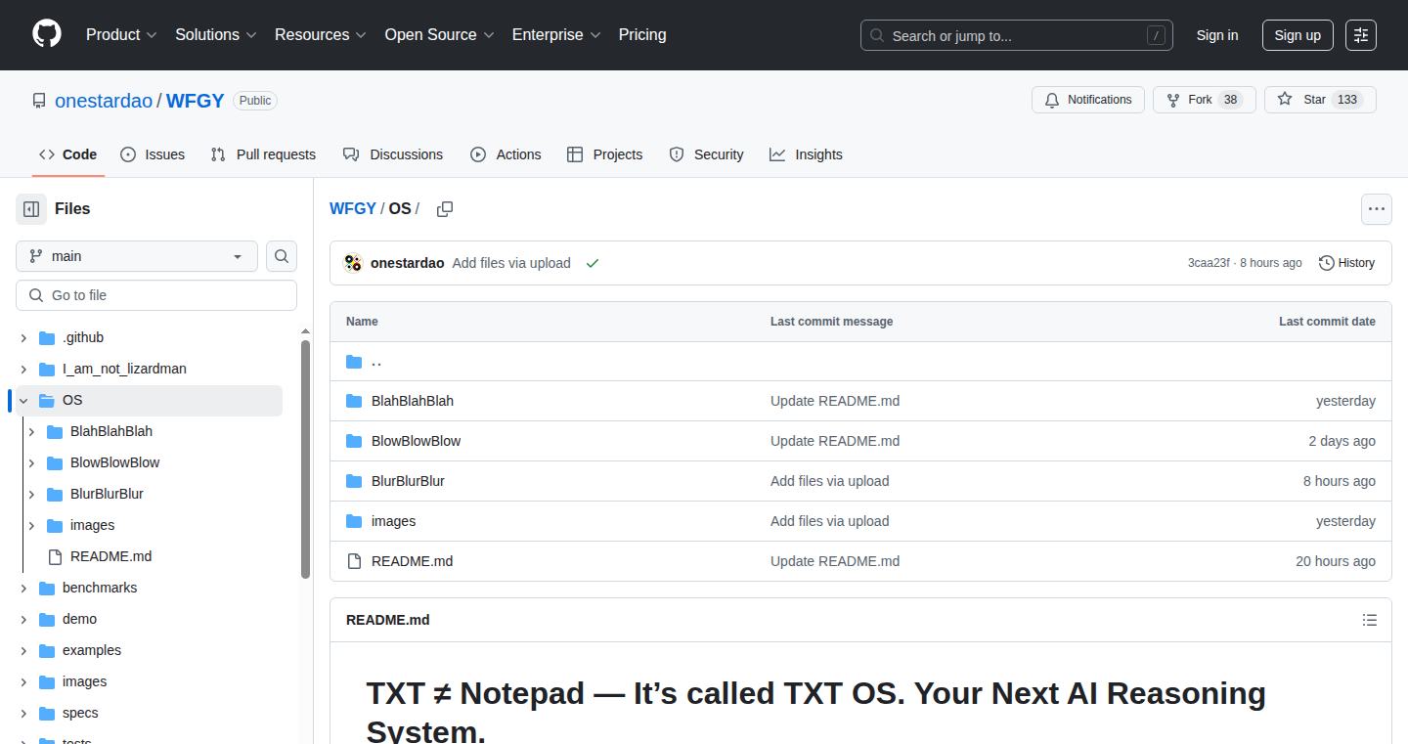This screenshot has width=1408, height=744.
Task: Copy the path with the copy icon
Action: tap(445, 209)
